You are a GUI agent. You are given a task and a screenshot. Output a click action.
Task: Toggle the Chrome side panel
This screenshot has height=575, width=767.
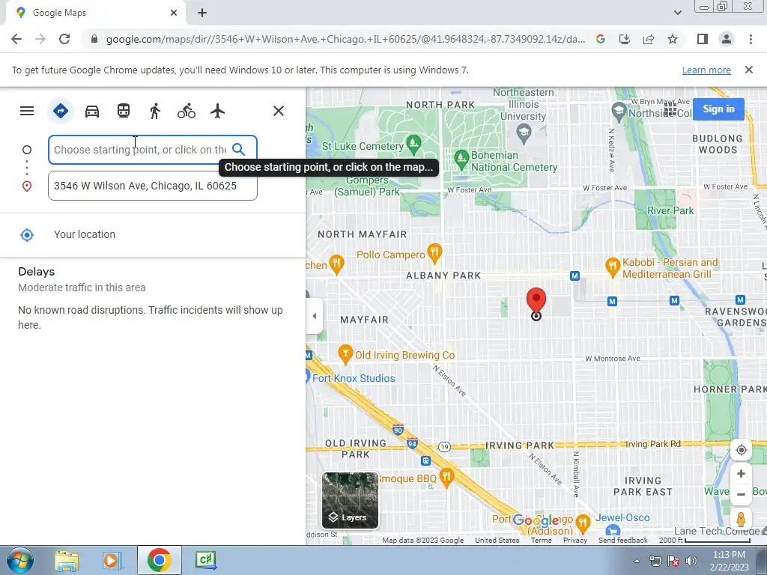point(703,39)
